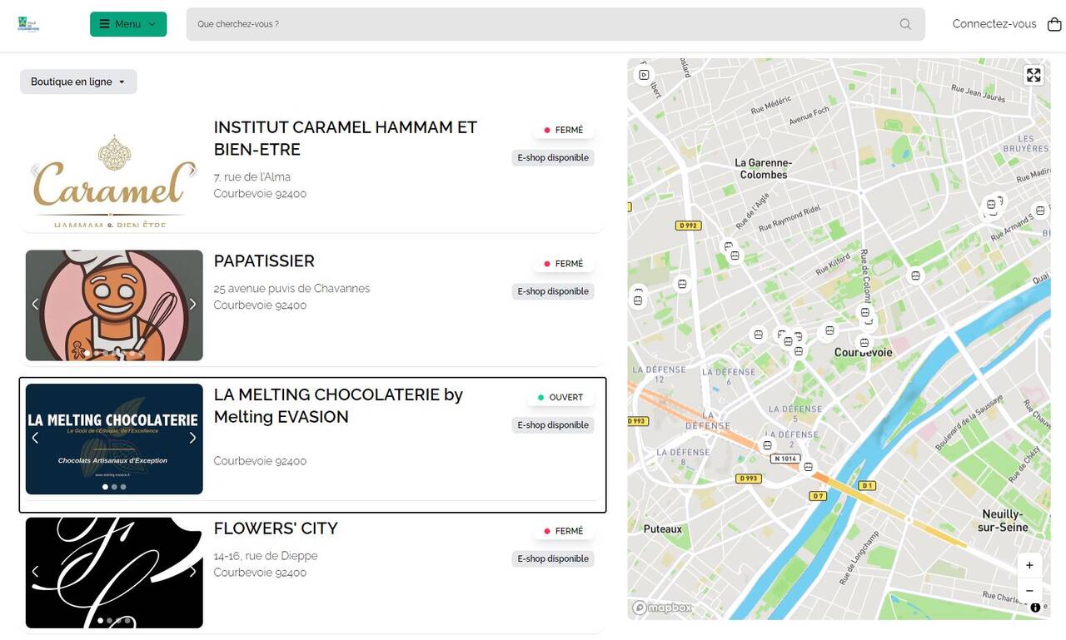1066x640 pixels.
Task: Click the OUVERT status badge on LA MELTING CHOCOLATERIE
Action: 560,397
